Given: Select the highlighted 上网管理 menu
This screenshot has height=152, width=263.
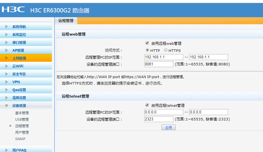Looking at the screenshot, I should click(x=26, y=58).
